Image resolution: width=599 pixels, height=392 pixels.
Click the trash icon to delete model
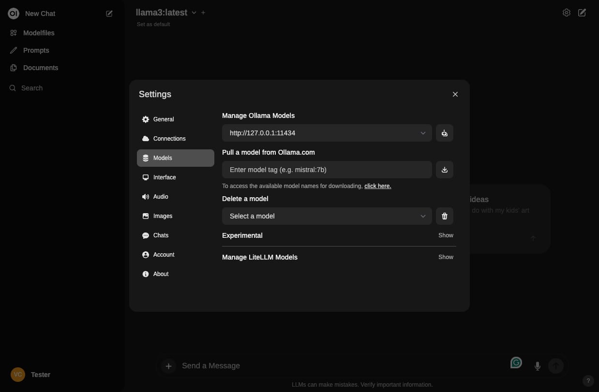point(444,216)
